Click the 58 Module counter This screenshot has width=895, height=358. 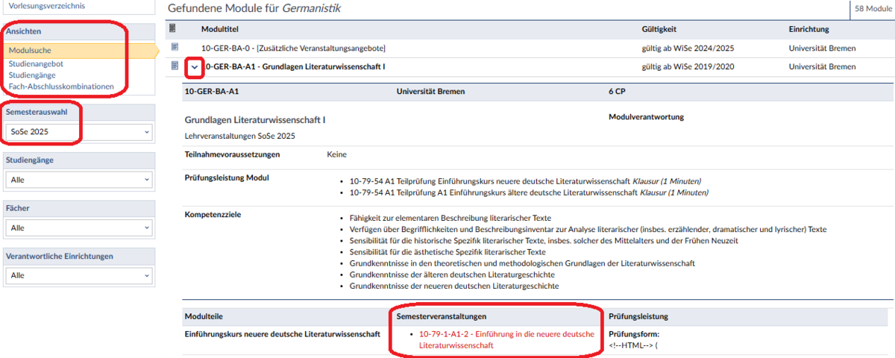click(x=872, y=8)
